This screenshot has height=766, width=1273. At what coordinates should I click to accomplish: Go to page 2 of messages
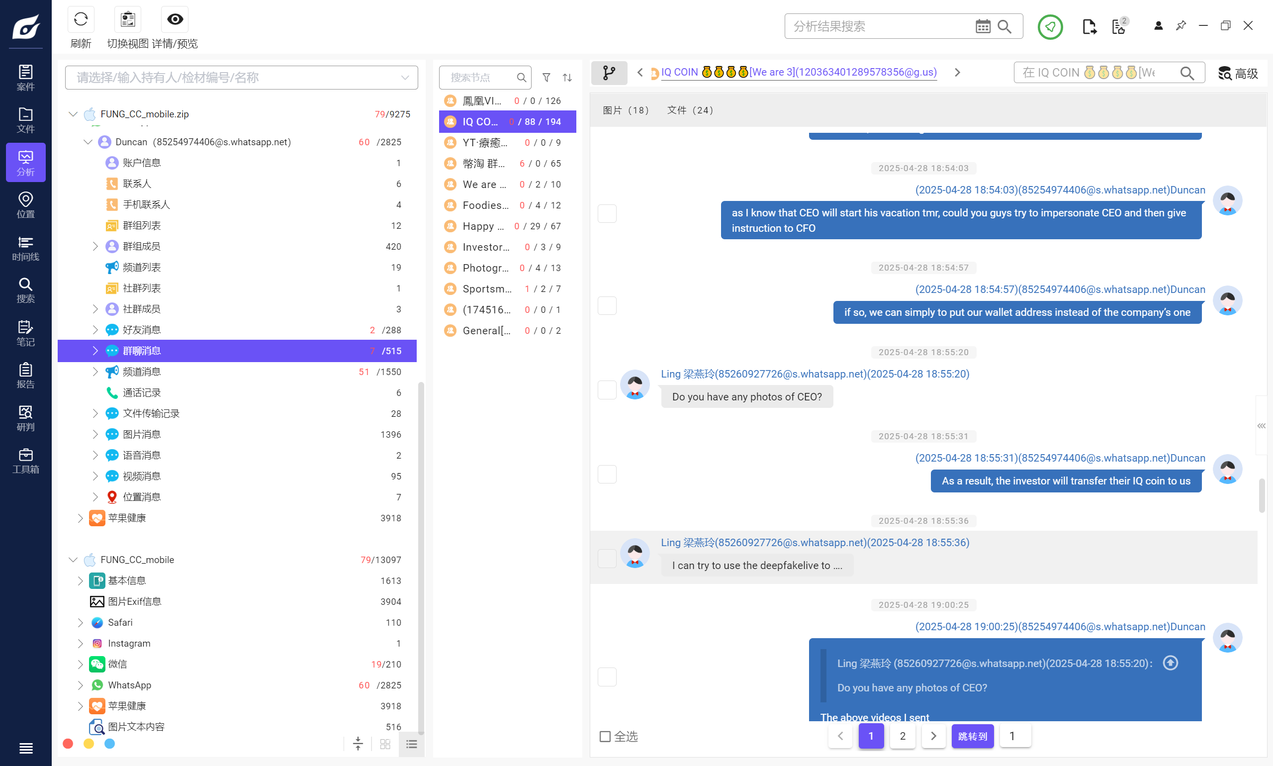[x=902, y=736]
